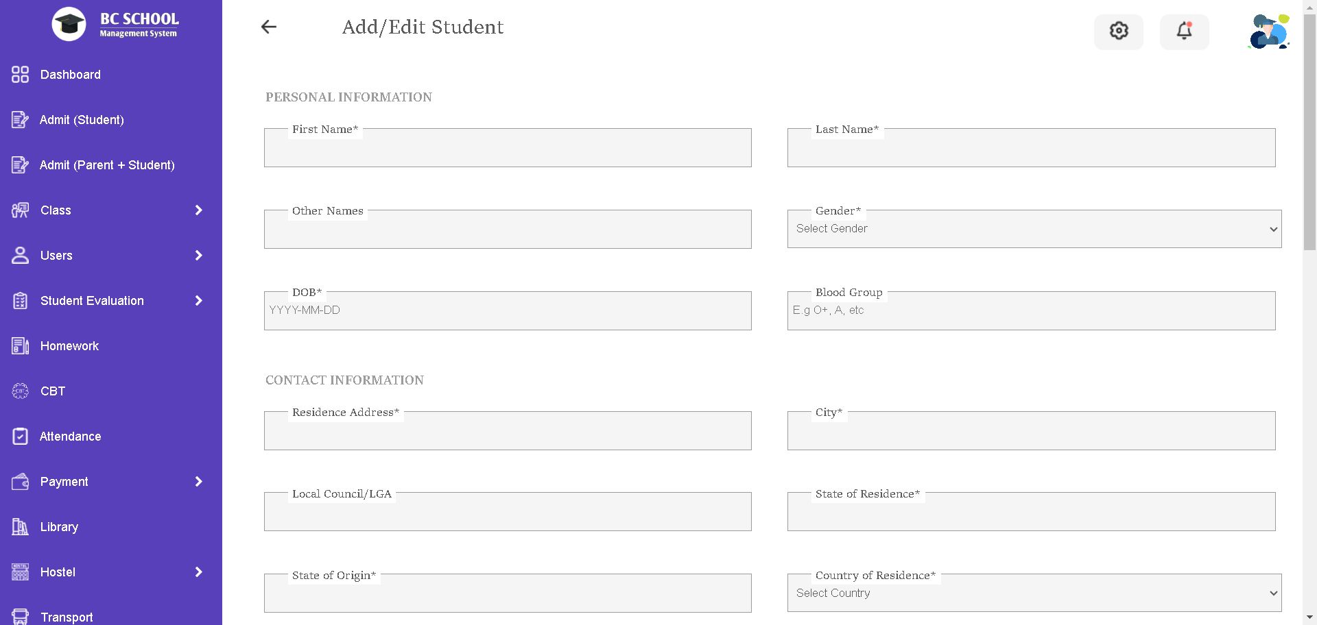This screenshot has width=1317, height=625.
Task: Open the notifications bell
Action: pos(1184,31)
